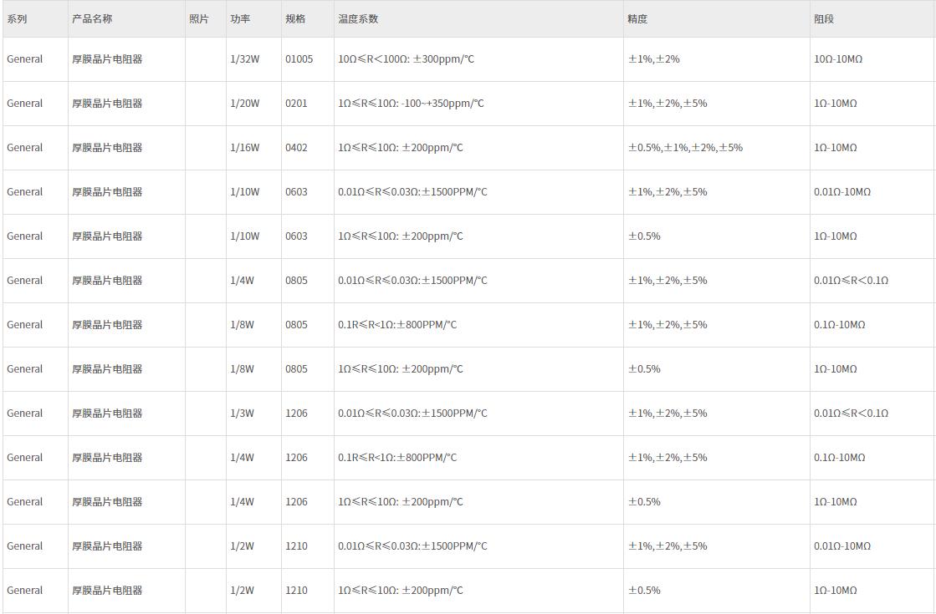Screen dimensions: 936x614
Task: Select the 10Ω-10MΩ resistance range cell
Action: coord(838,59)
